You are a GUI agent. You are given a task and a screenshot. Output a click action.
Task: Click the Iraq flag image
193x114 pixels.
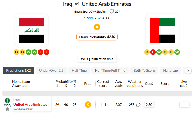pos(32,30)
